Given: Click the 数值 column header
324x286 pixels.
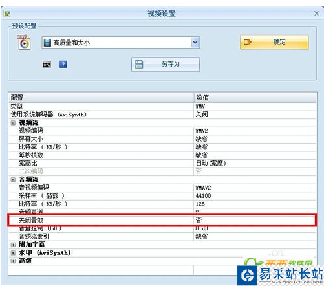Looking at the screenshot, I should pyautogui.click(x=255, y=98).
